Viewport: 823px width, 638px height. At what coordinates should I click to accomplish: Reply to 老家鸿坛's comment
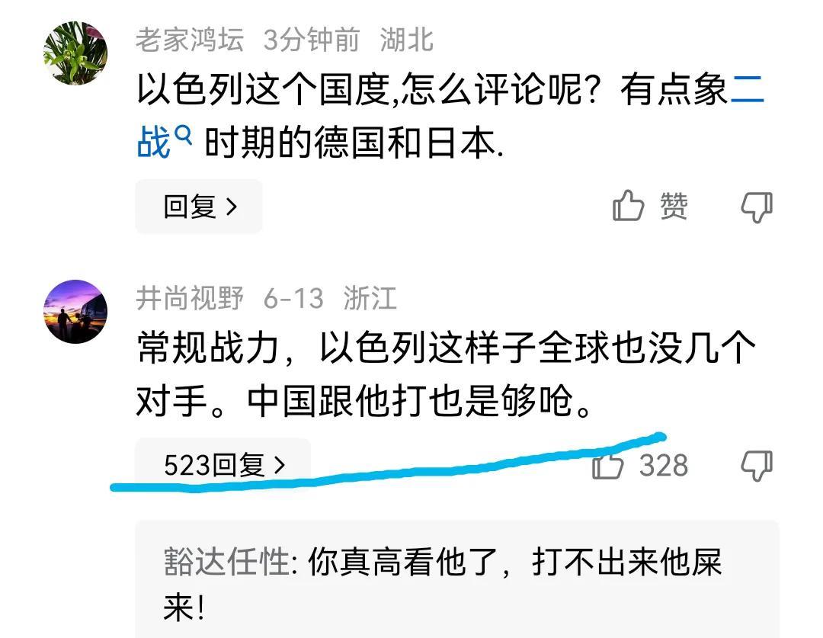[x=200, y=207]
